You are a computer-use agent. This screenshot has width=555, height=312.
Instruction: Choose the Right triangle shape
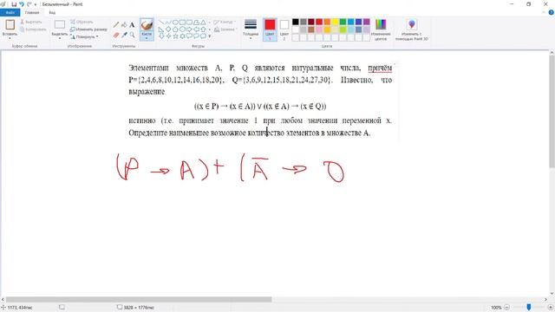(161, 29)
